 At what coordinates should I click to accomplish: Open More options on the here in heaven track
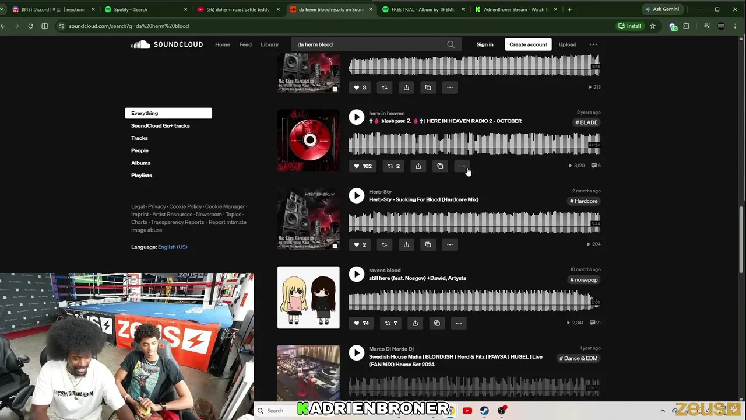(462, 166)
